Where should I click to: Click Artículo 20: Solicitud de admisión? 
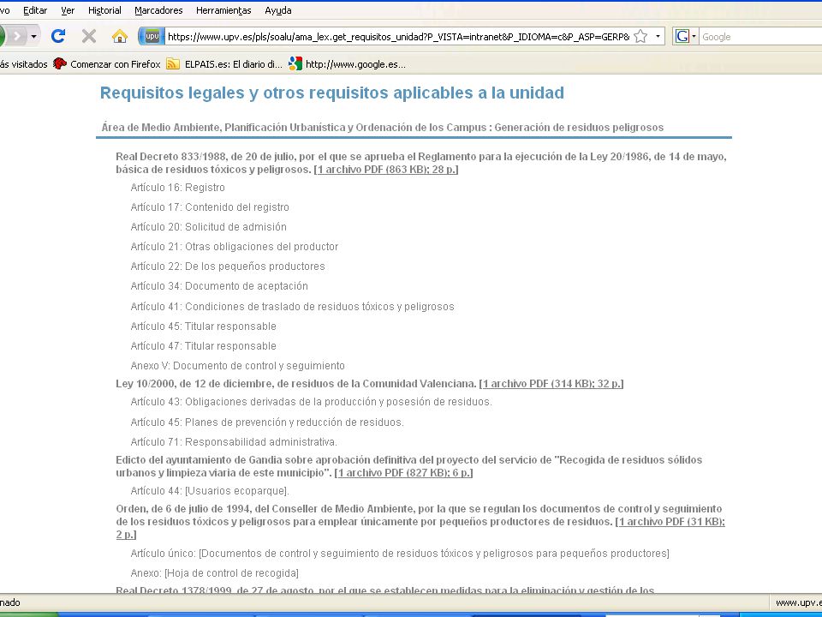pyautogui.click(x=209, y=226)
